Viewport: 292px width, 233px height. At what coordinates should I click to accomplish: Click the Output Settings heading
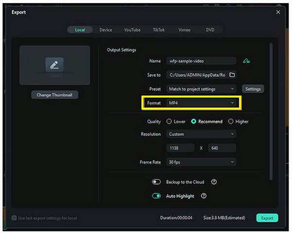(121, 50)
